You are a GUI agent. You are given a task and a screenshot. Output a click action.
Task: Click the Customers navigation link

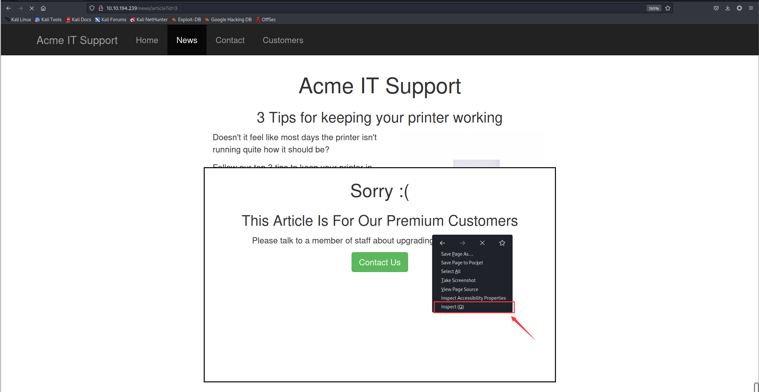pyautogui.click(x=283, y=40)
